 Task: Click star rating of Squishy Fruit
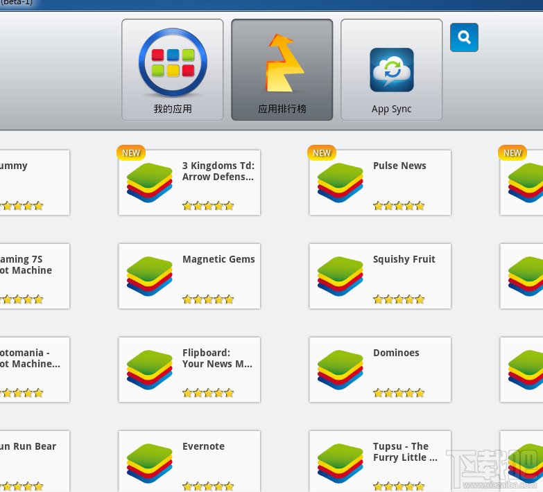click(x=399, y=299)
